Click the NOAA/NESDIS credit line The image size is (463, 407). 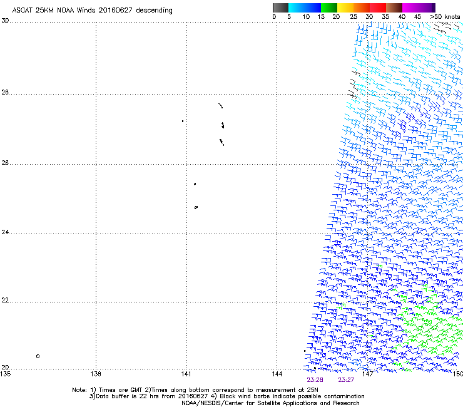(x=270, y=403)
